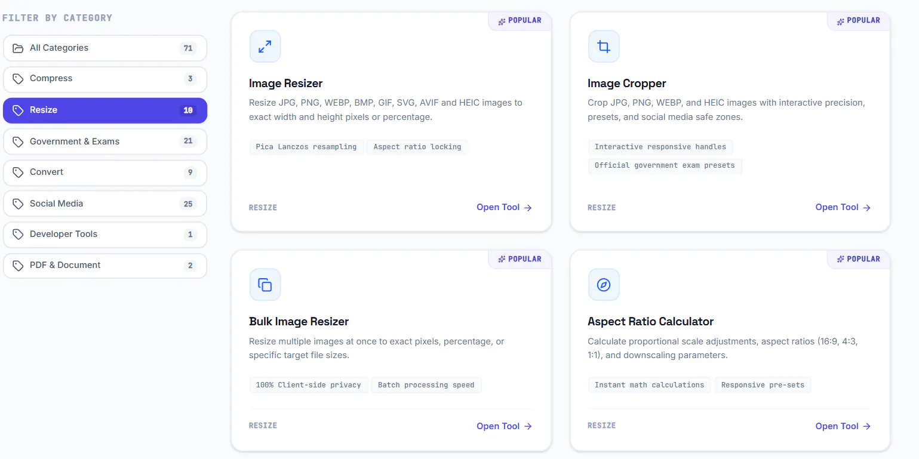Screen dimensions: 919x459
Task: Click the Pica Lanczos resampling tag
Action: coord(306,147)
